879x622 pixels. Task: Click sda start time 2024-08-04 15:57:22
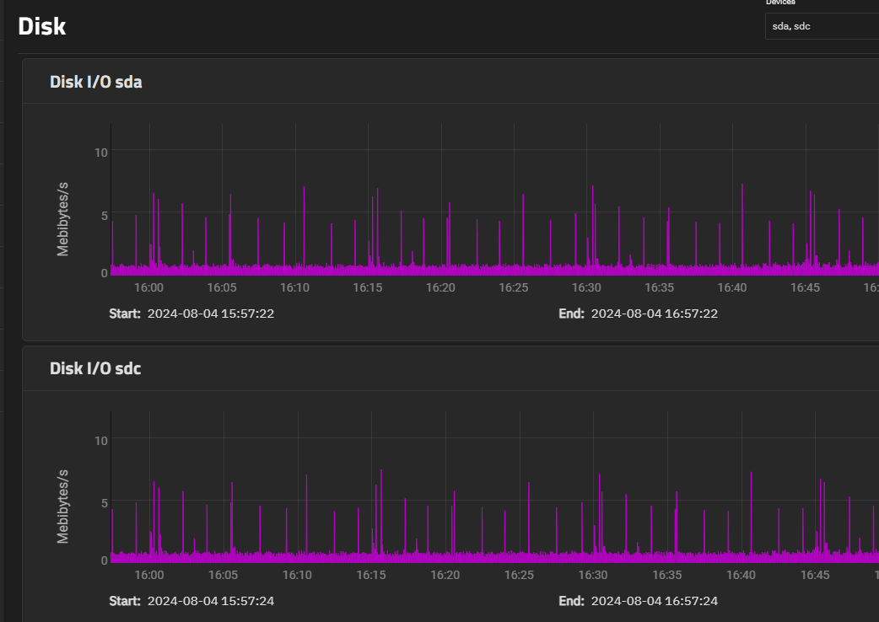click(211, 314)
